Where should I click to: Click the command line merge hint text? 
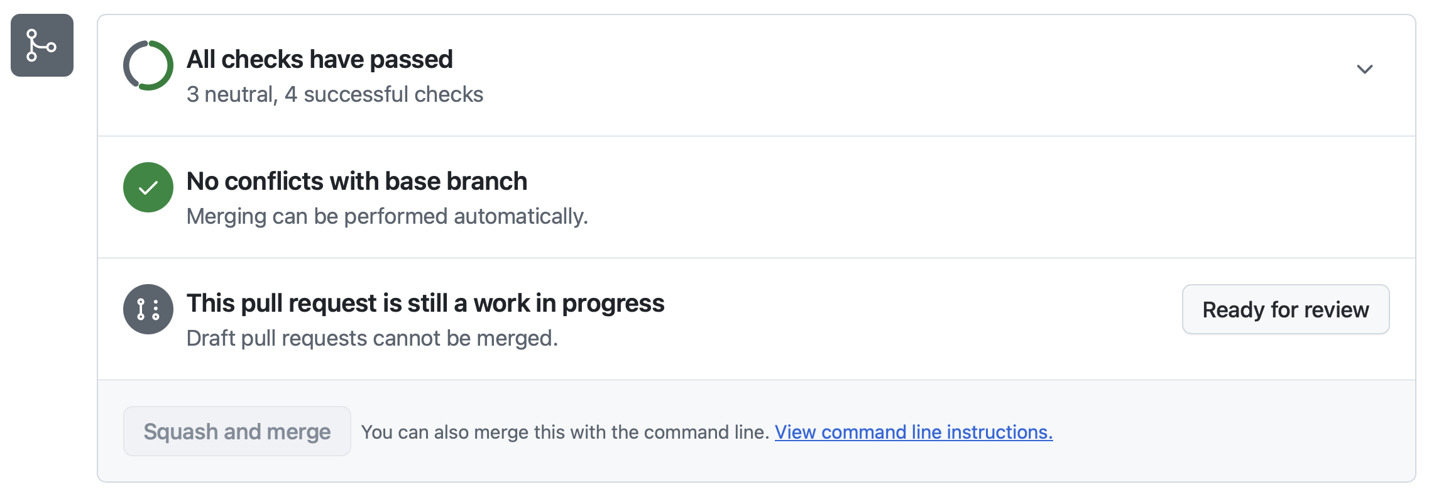pos(565,432)
